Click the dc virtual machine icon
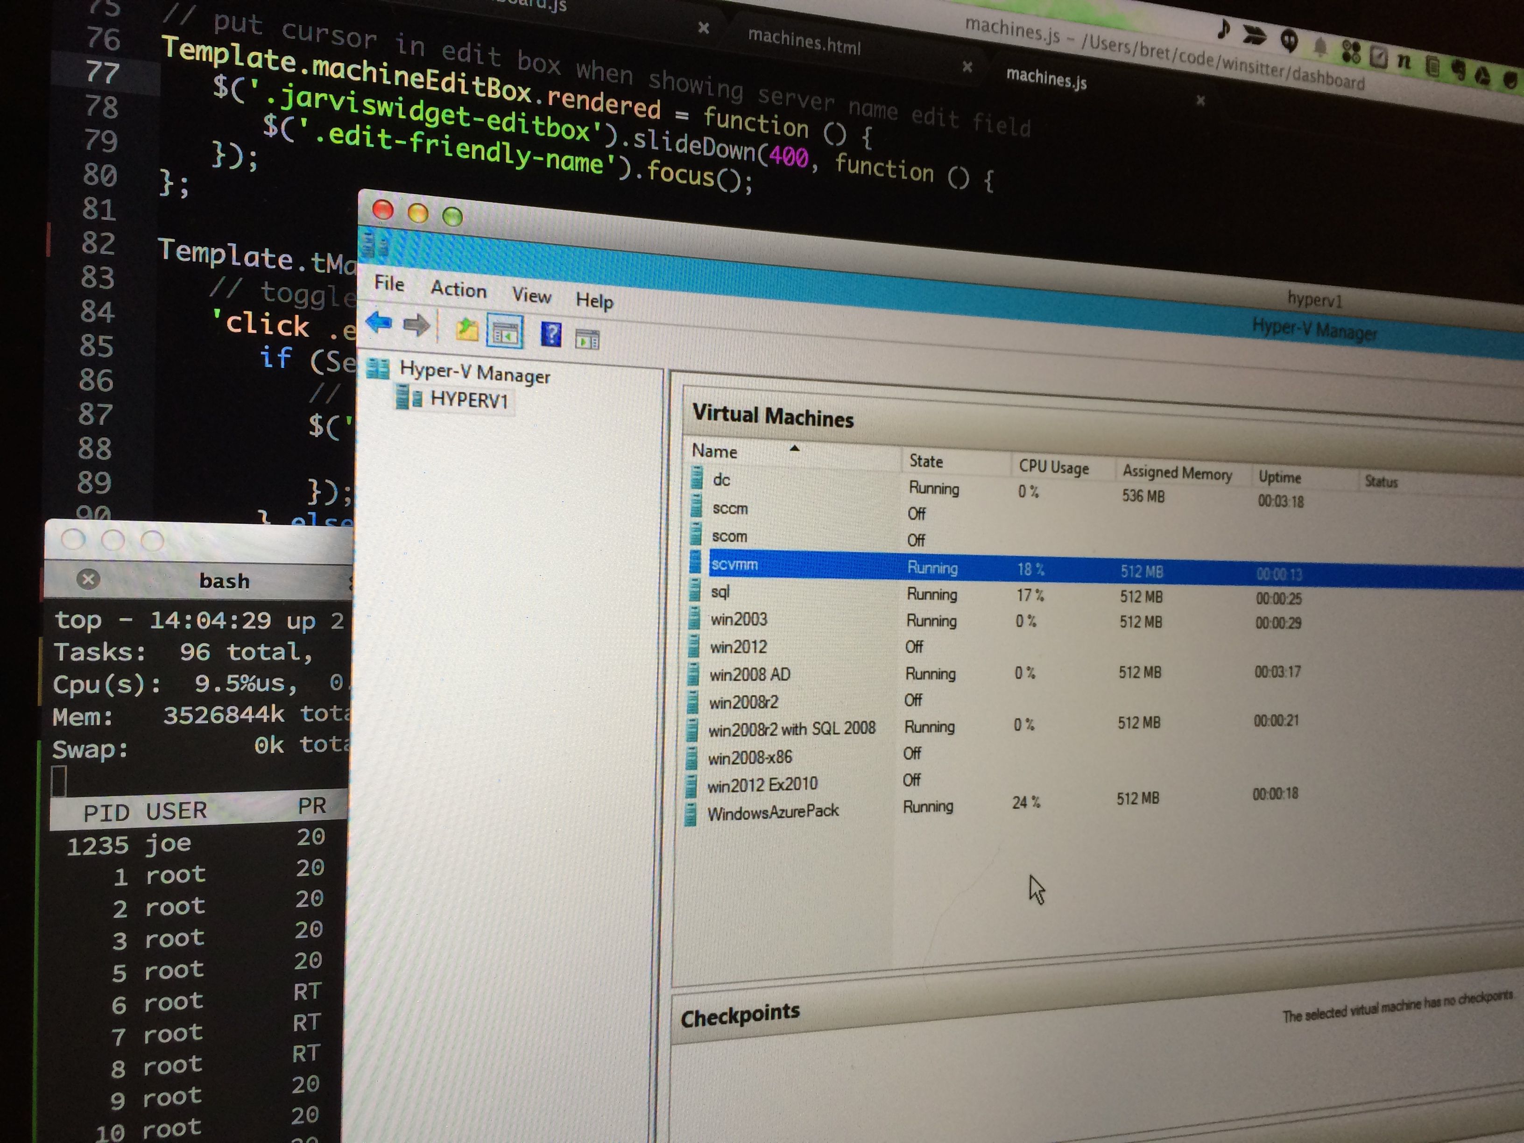 click(697, 478)
